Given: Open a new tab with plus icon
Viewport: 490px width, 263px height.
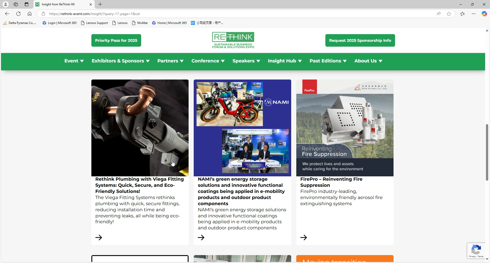Looking at the screenshot, I should coord(100,4).
